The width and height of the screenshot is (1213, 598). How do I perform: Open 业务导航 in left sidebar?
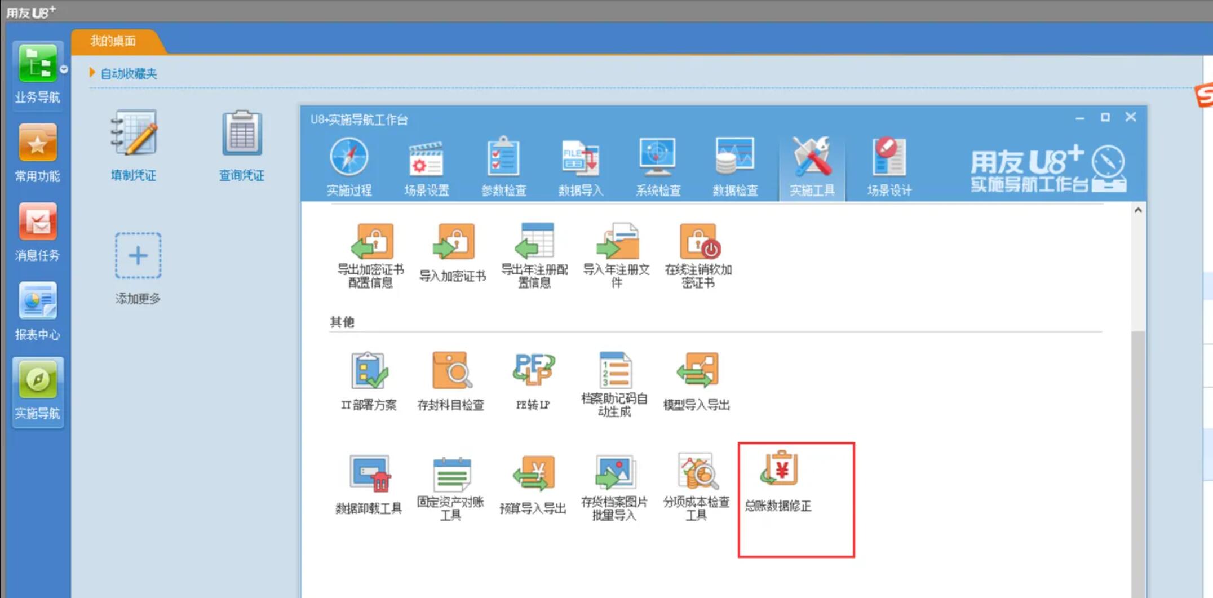pyautogui.click(x=37, y=74)
